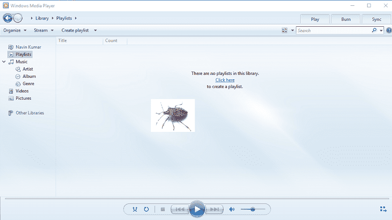Collapse the Music tree node
Viewport: 392px width, 220px height.
point(4,61)
